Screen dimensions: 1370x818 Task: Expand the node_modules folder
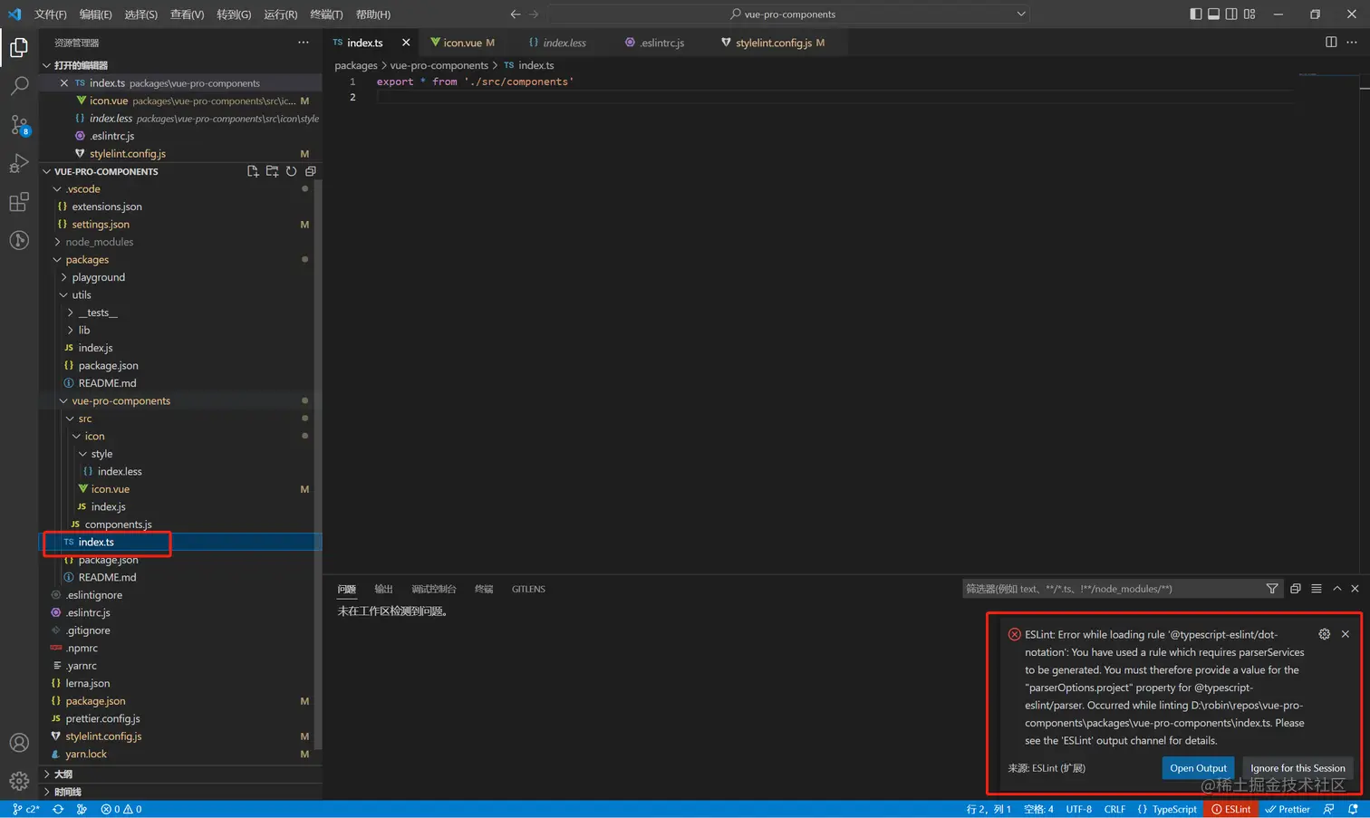pos(100,242)
